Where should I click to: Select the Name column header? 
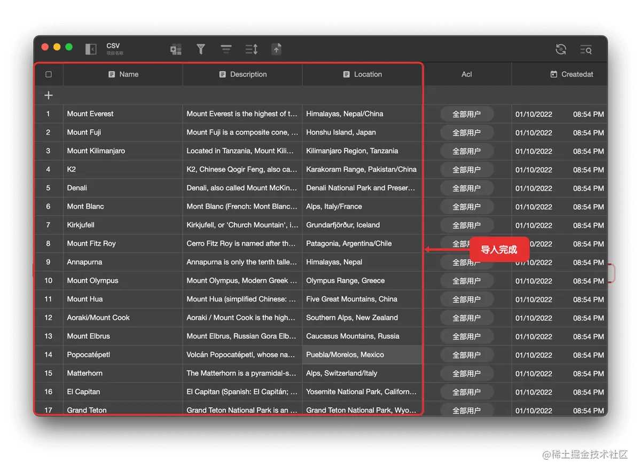pos(123,74)
